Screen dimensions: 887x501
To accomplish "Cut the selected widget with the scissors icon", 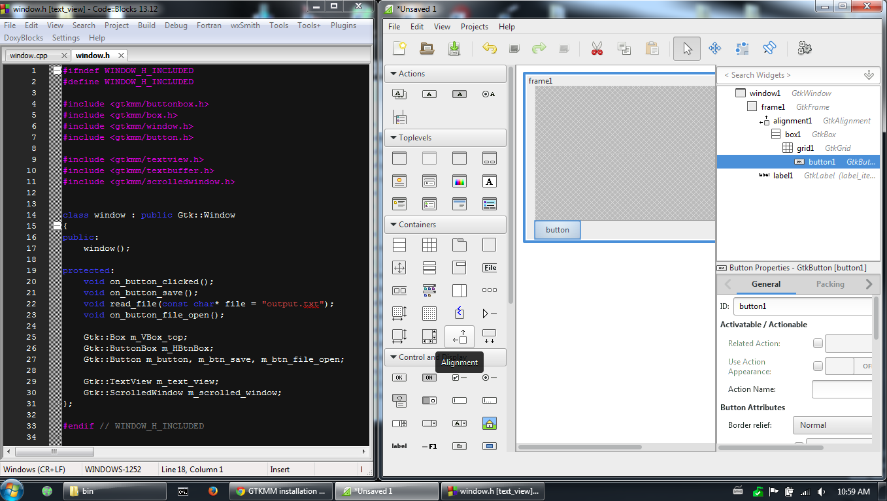I will [596, 48].
